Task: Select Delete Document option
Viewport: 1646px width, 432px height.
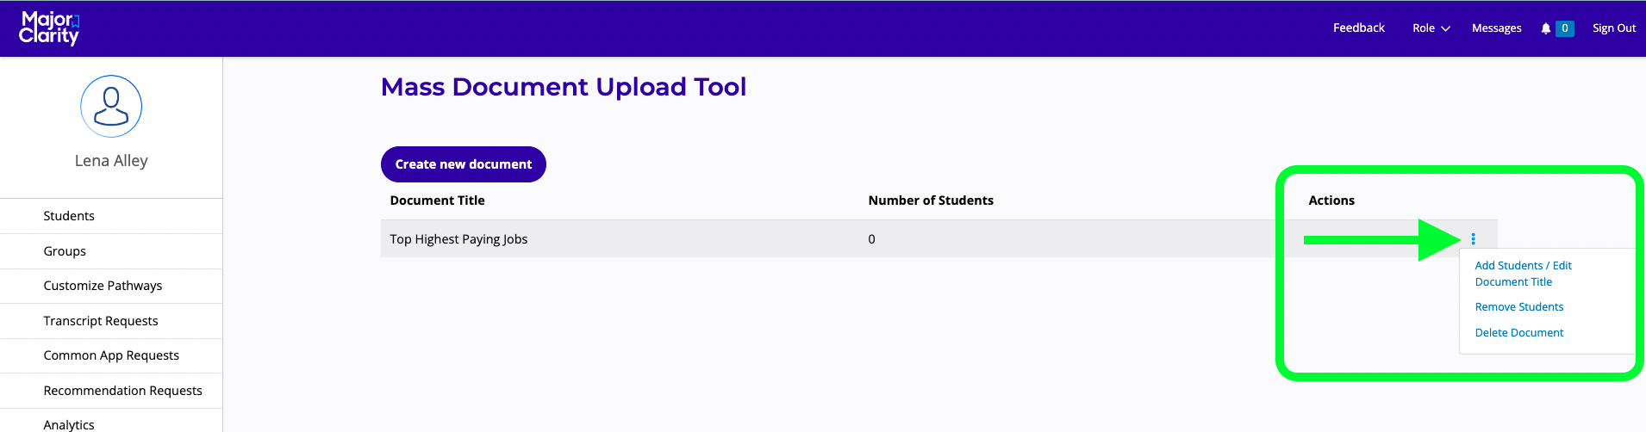Action: point(1518,333)
